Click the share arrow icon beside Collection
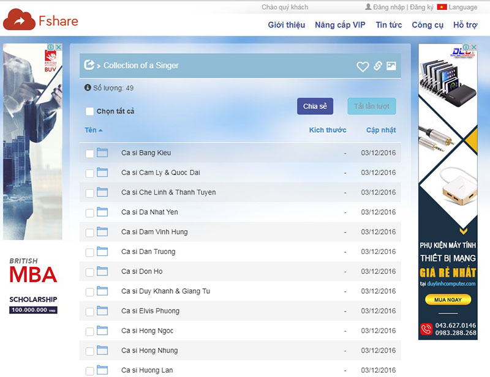This screenshot has height=377, width=490. pyautogui.click(x=89, y=65)
